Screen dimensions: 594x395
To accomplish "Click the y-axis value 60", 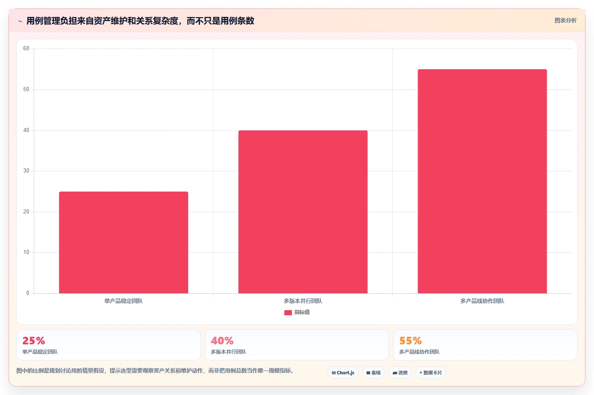I will click(26, 49).
